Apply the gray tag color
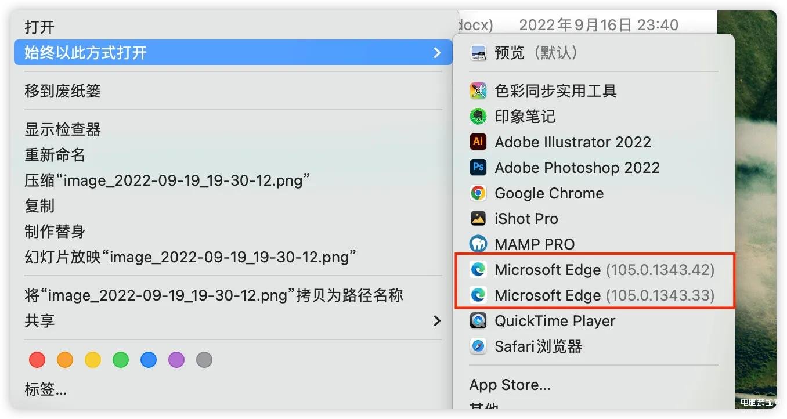The width and height of the screenshot is (787, 419). (204, 360)
